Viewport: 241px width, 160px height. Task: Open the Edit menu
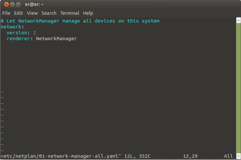pyautogui.click(x=18, y=13)
